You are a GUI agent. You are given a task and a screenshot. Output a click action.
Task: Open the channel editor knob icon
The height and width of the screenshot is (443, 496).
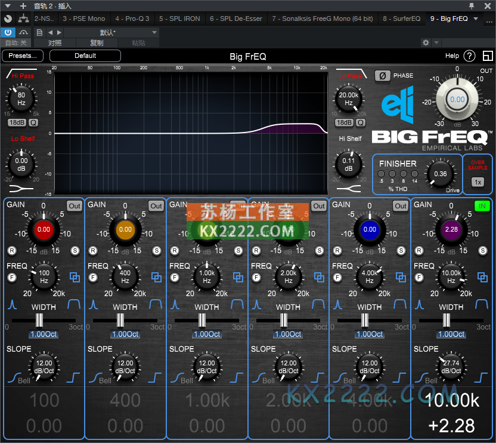[x=8, y=19]
